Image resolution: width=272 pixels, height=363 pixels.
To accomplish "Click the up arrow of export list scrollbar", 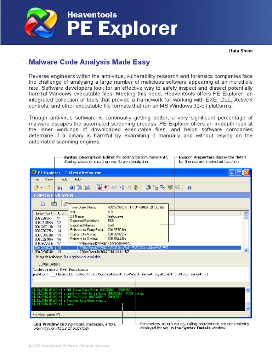I will click(246, 213).
